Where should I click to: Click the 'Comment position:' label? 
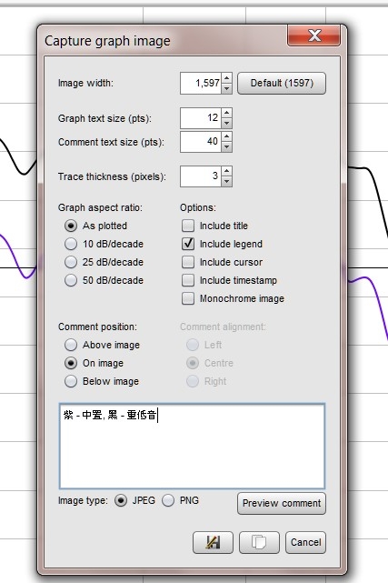point(97,327)
